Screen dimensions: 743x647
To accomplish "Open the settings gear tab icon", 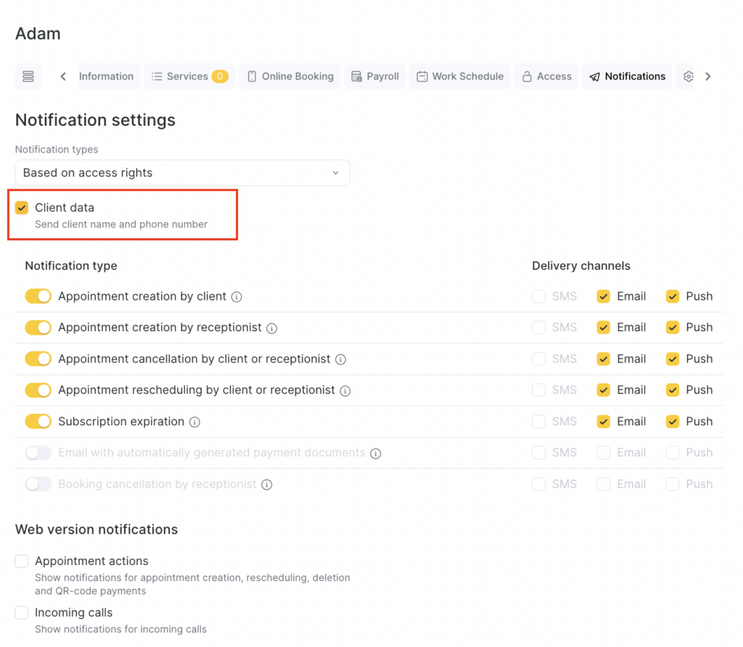I will 688,76.
